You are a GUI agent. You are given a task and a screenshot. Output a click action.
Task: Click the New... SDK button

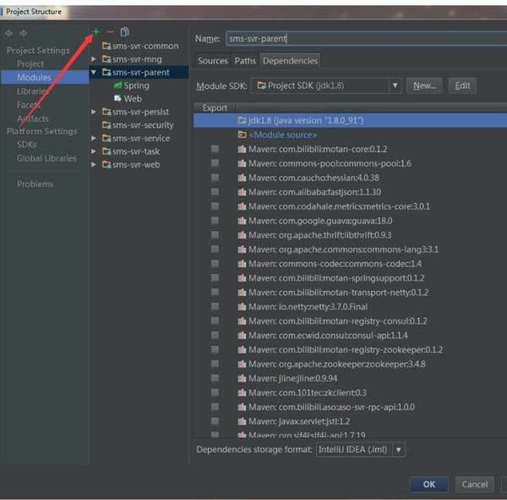click(x=424, y=85)
